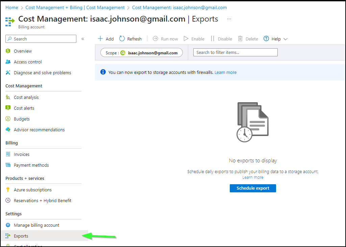
Task: Click the Refresh toolbar label
Action: pyautogui.click(x=134, y=39)
